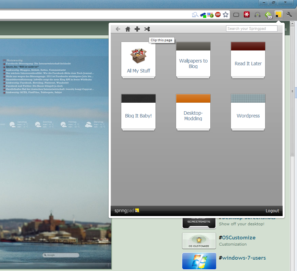This screenshot has width=297, height=271.
Task: Open the Wallpapers to Blog notebook
Action: click(x=193, y=60)
